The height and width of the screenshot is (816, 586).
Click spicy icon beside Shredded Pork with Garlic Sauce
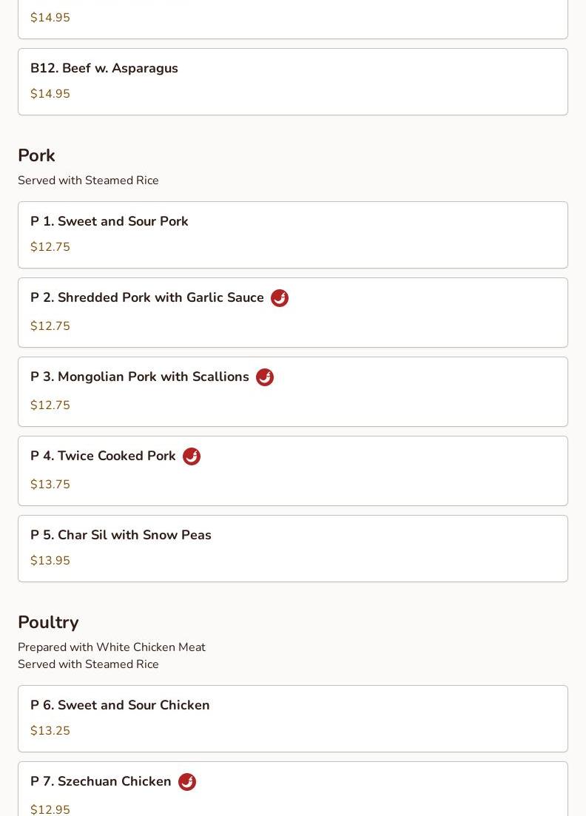pos(280,298)
